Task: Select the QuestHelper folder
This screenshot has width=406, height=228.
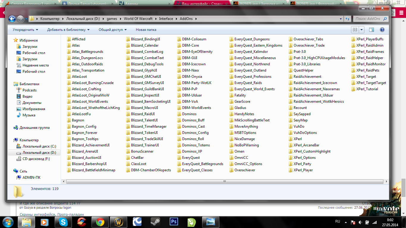Action: coord(301,70)
